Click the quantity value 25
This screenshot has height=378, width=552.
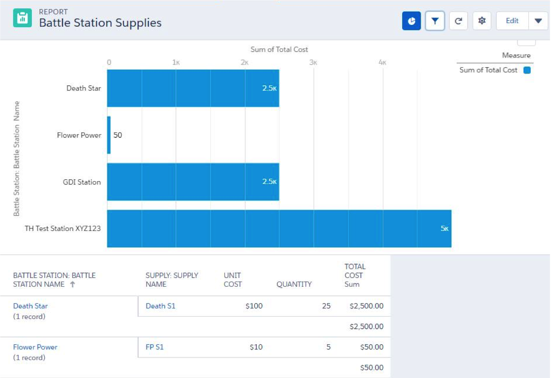pyautogui.click(x=326, y=306)
